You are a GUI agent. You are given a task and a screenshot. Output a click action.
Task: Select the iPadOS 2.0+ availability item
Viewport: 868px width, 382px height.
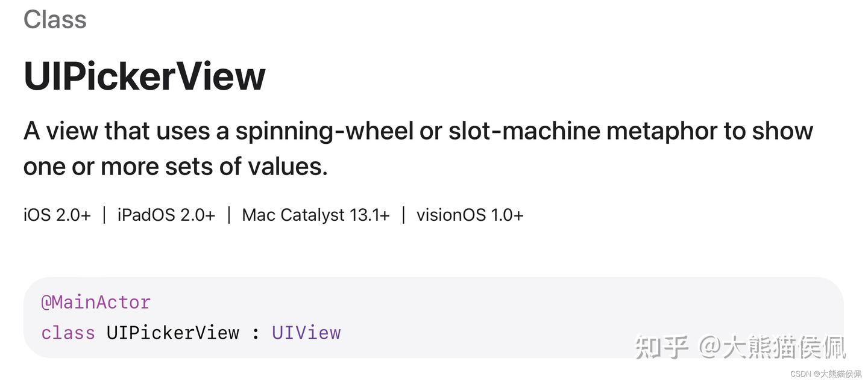point(166,215)
